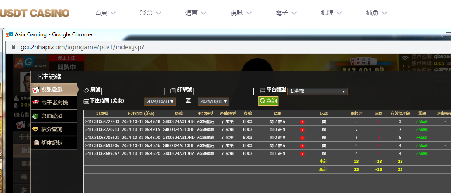
Task: Open the end date picker after 至
Action: (213, 101)
